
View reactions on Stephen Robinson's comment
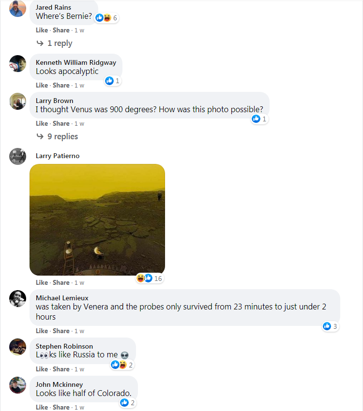(122, 365)
